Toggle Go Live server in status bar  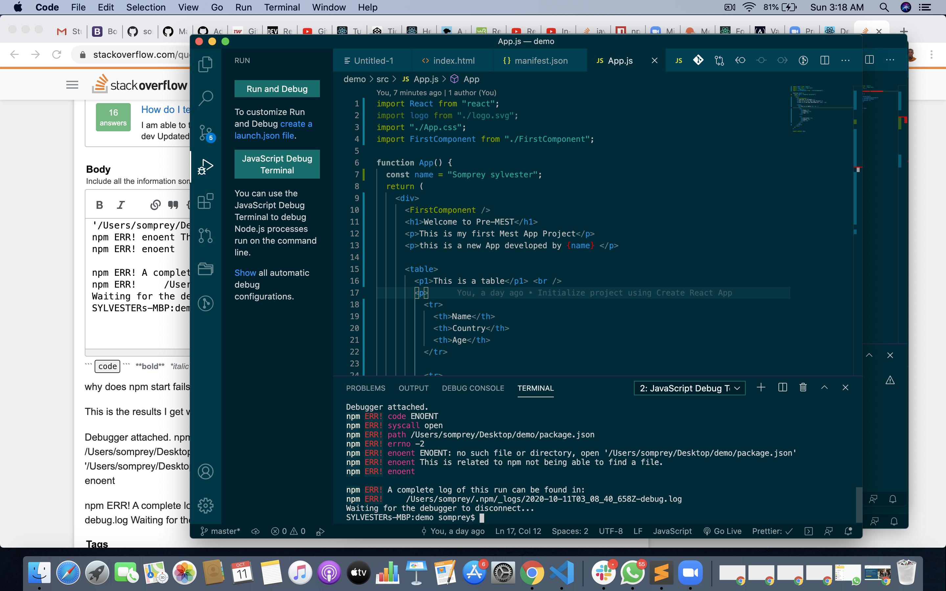[x=722, y=531]
